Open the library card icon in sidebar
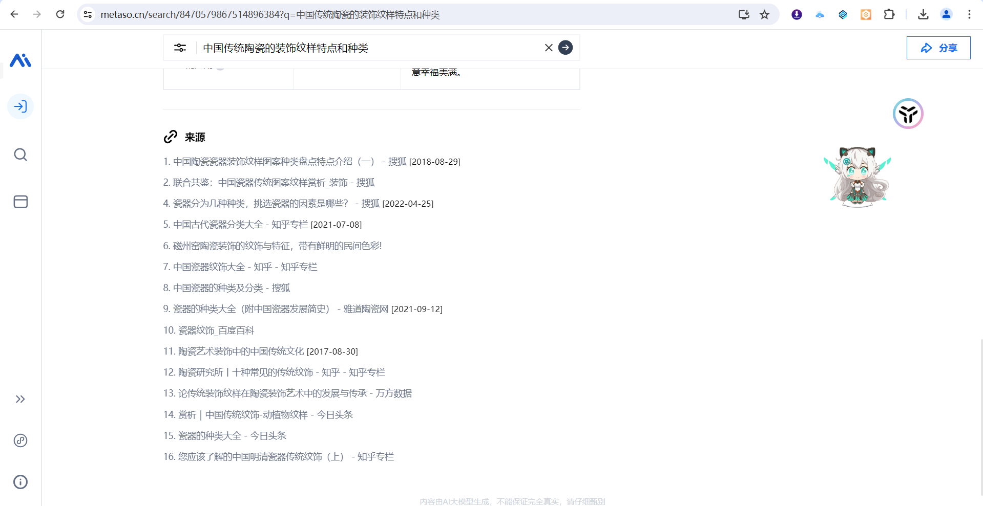Image resolution: width=983 pixels, height=506 pixels. coord(20,202)
